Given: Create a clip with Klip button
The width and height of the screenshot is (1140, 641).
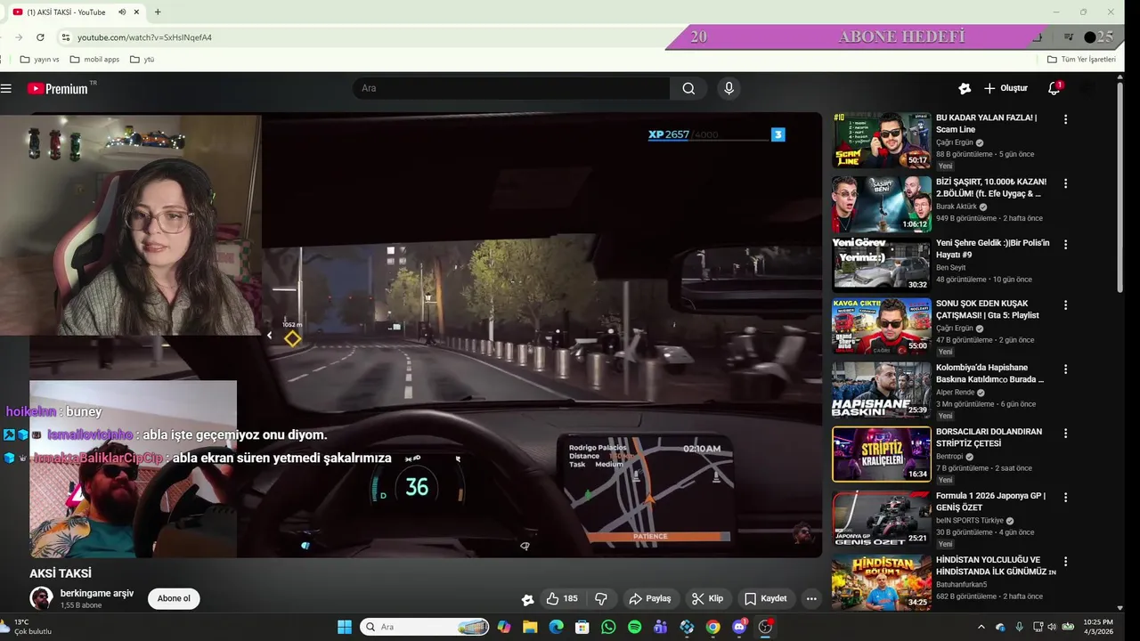Looking at the screenshot, I should click(x=707, y=599).
